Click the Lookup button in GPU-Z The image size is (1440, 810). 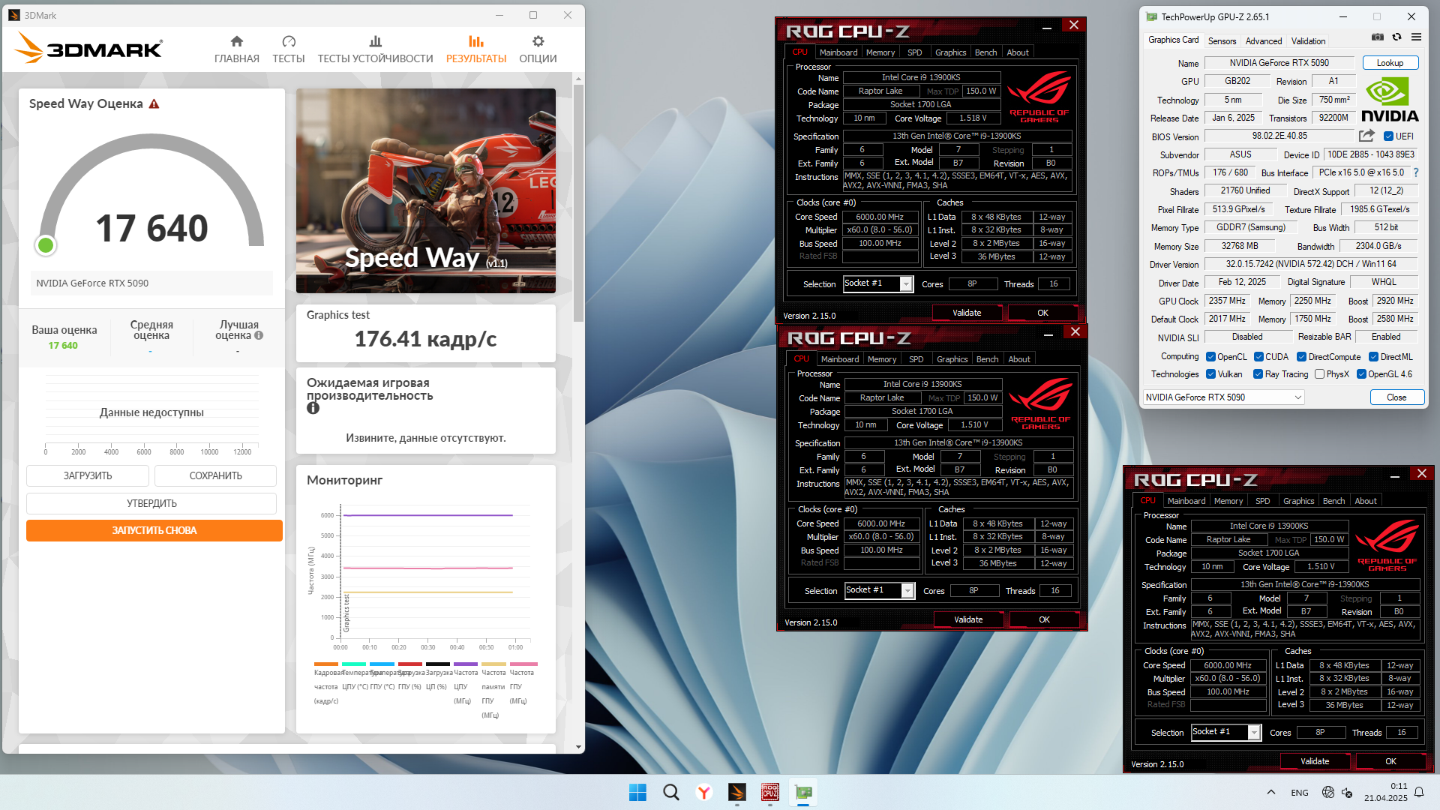(1390, 63)
